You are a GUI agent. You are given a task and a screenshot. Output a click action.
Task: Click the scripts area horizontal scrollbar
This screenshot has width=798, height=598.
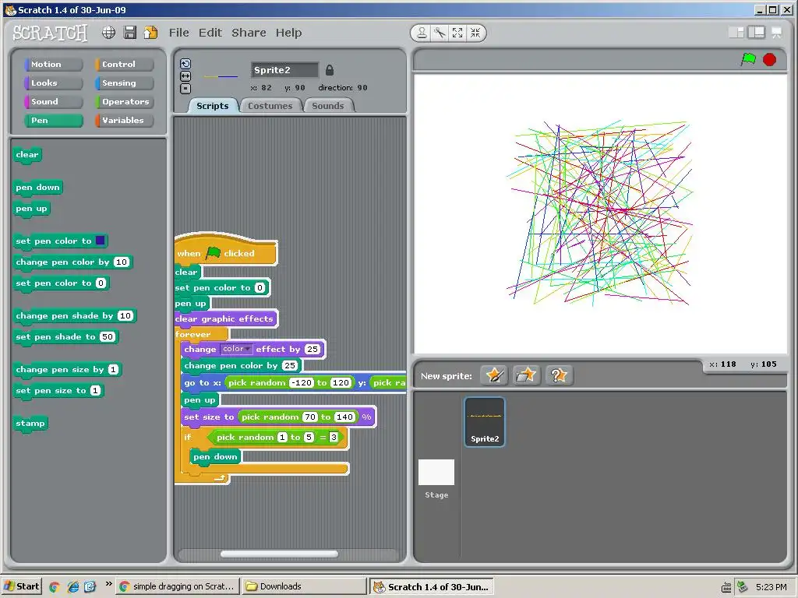280,554
